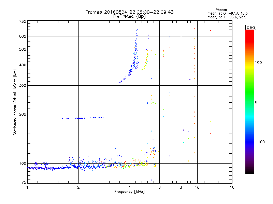
Task: Click the y-axis title "Stationary phase Virtual Height [km]"
Action: [15, 102]
